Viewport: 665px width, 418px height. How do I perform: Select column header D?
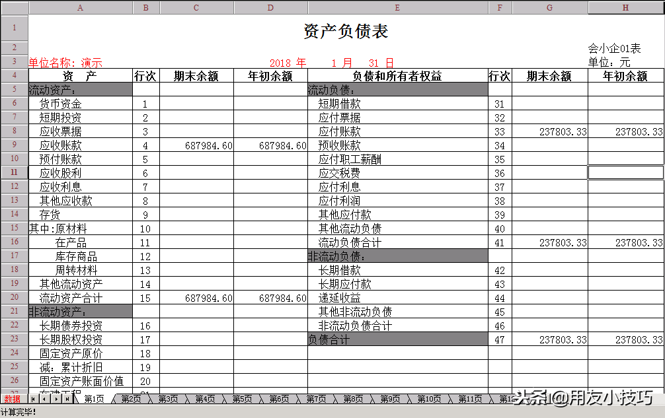(270, 8)
